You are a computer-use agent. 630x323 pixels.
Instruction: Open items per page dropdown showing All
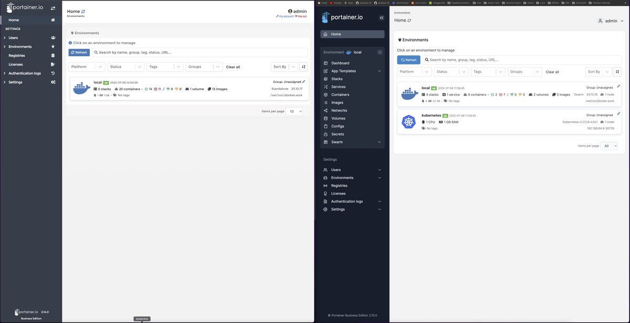point(609,145)
